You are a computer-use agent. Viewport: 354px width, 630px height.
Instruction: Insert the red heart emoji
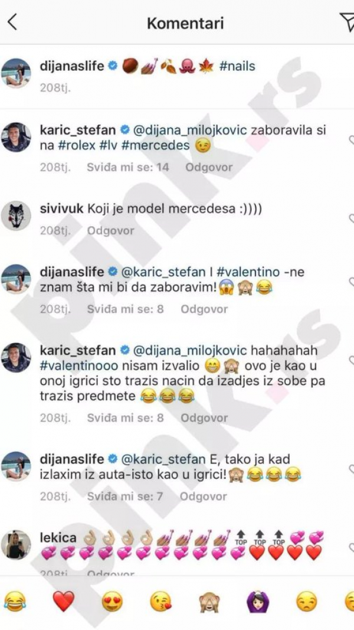(64, 602)
